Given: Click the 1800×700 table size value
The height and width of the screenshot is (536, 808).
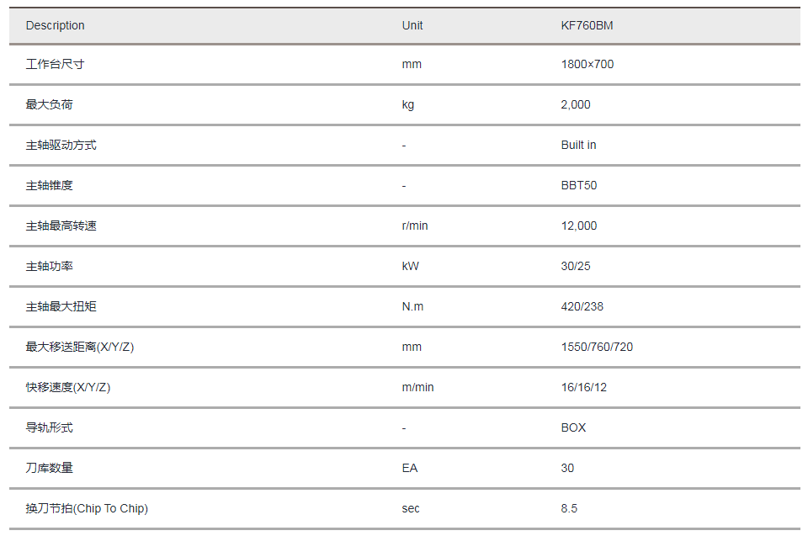Looking at the screenshot, I should pyautogui.click(x=587, y=64).
